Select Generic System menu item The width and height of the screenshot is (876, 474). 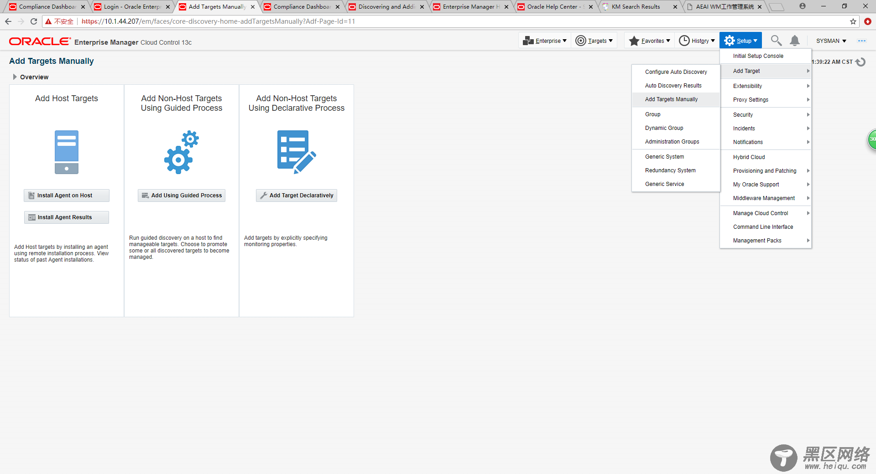(676, 157)
